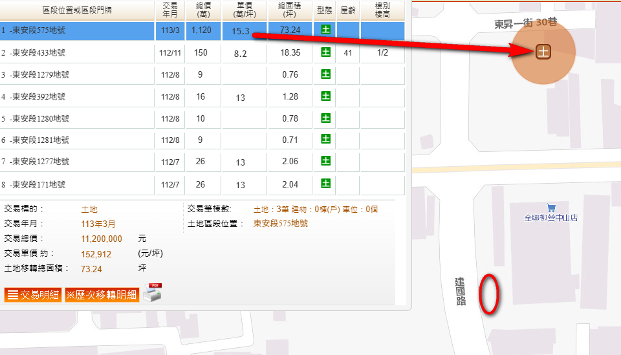Viewport: 621px width, 355px height.
Task: Sort by 樓別樓高 column header
Action: click(382, 10)
